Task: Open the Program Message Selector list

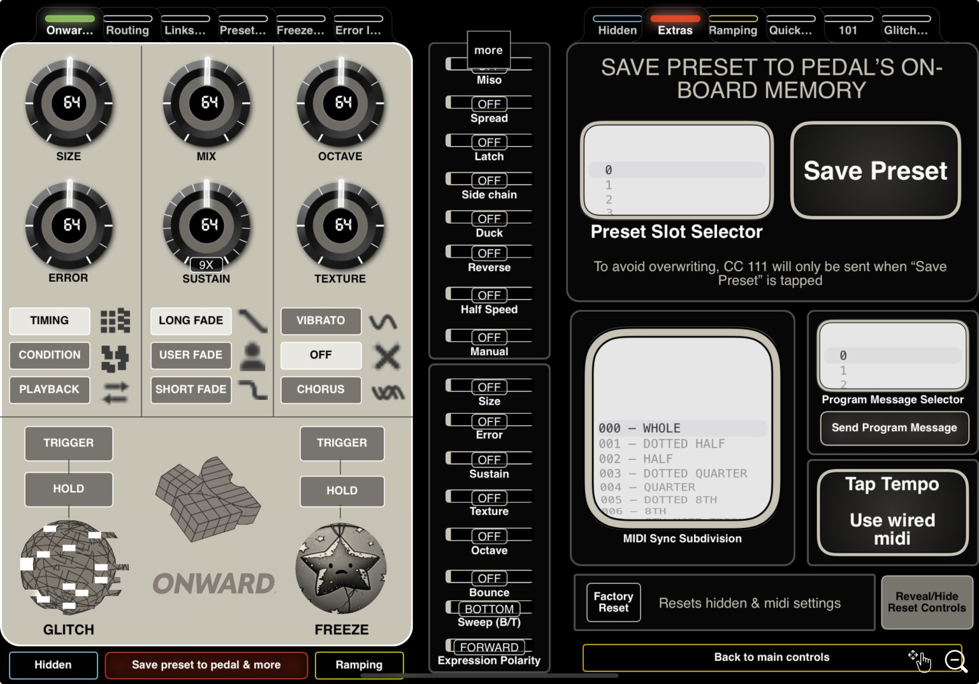Action: tap(893, 356)
